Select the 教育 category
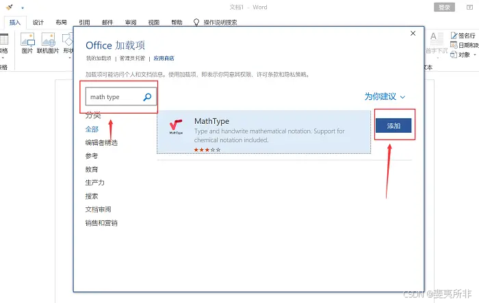The height and width of the screenshot is (303, 479). tap(92, 170)
